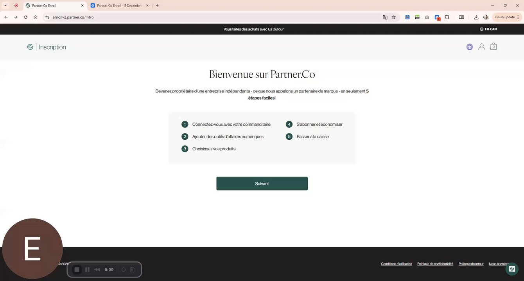The width and height of the screenshot is (524, 281).
Task: Delete the recording with trash icon
Action: [x=133, y=270]
